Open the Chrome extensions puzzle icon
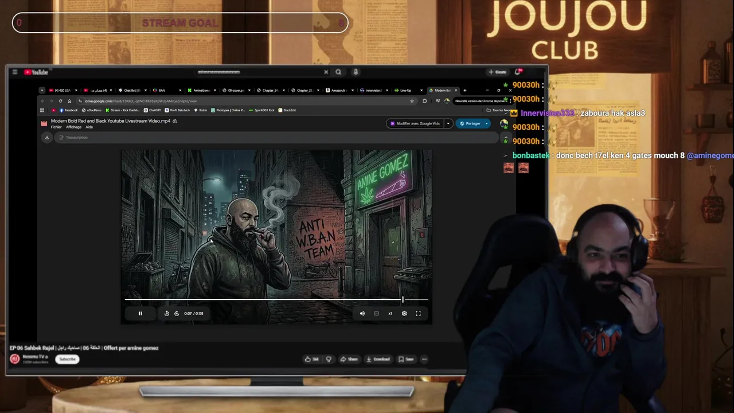Image resolution: width=734 pixels, height=413 pixels. click(424, 101)
